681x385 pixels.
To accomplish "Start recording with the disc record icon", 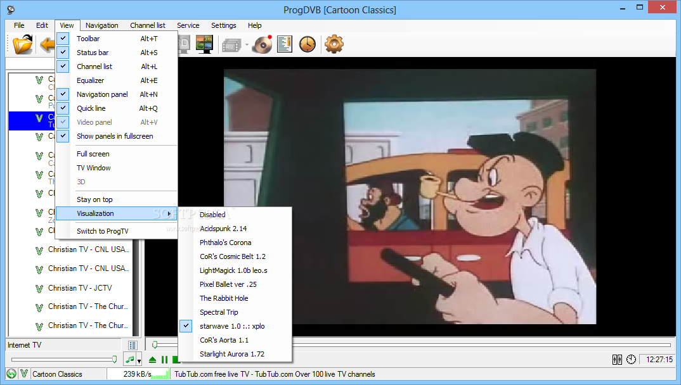I will click(x=263, y=44).
